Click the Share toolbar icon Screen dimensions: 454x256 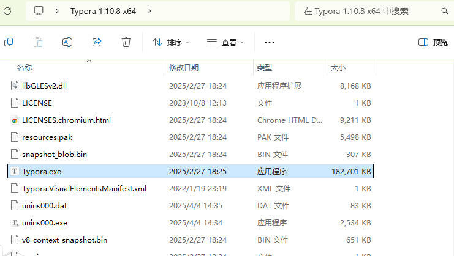pos(97,42)
